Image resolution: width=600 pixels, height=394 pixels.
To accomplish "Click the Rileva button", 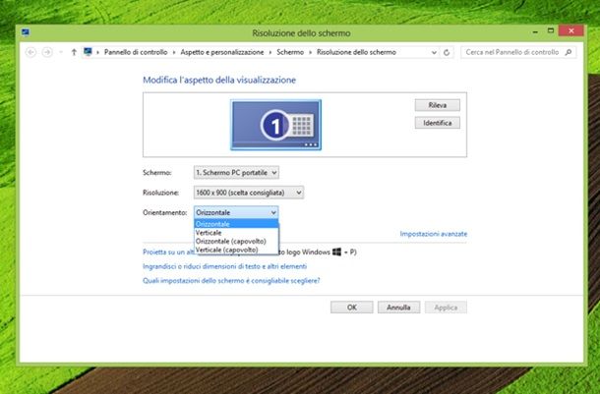I will tap(438, 105).
